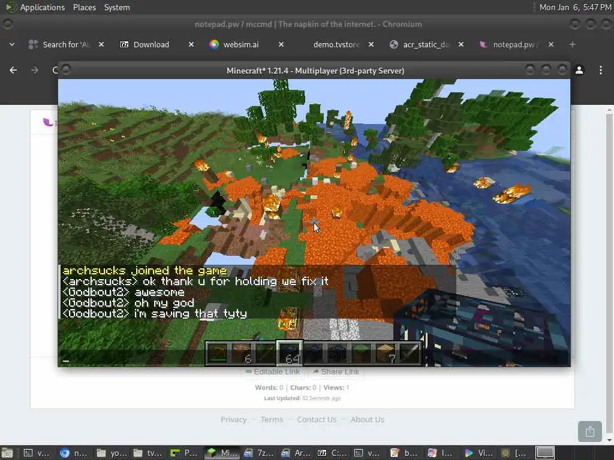Viewport: 614px width, 460px height.
Task: Go back in the Chromium browser
Action: coord(13,70)
